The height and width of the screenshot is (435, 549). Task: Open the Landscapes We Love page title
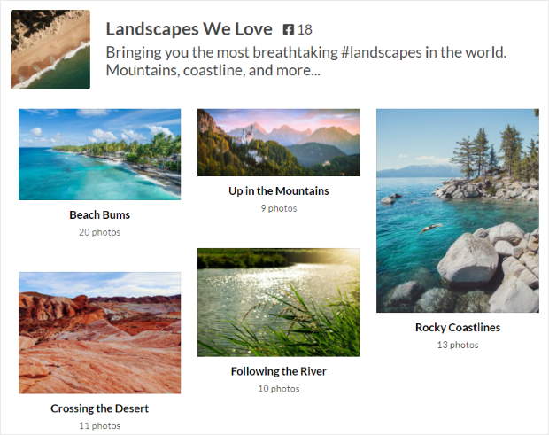tap(189, 28)
